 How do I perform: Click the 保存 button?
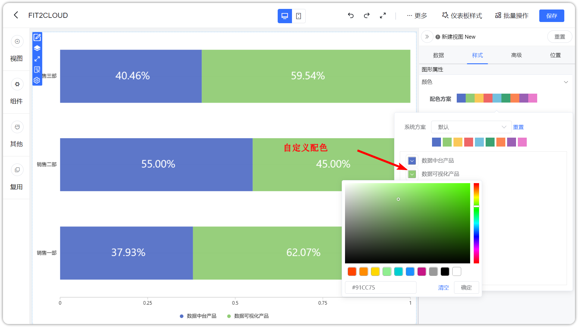click(x=551, y=16)
